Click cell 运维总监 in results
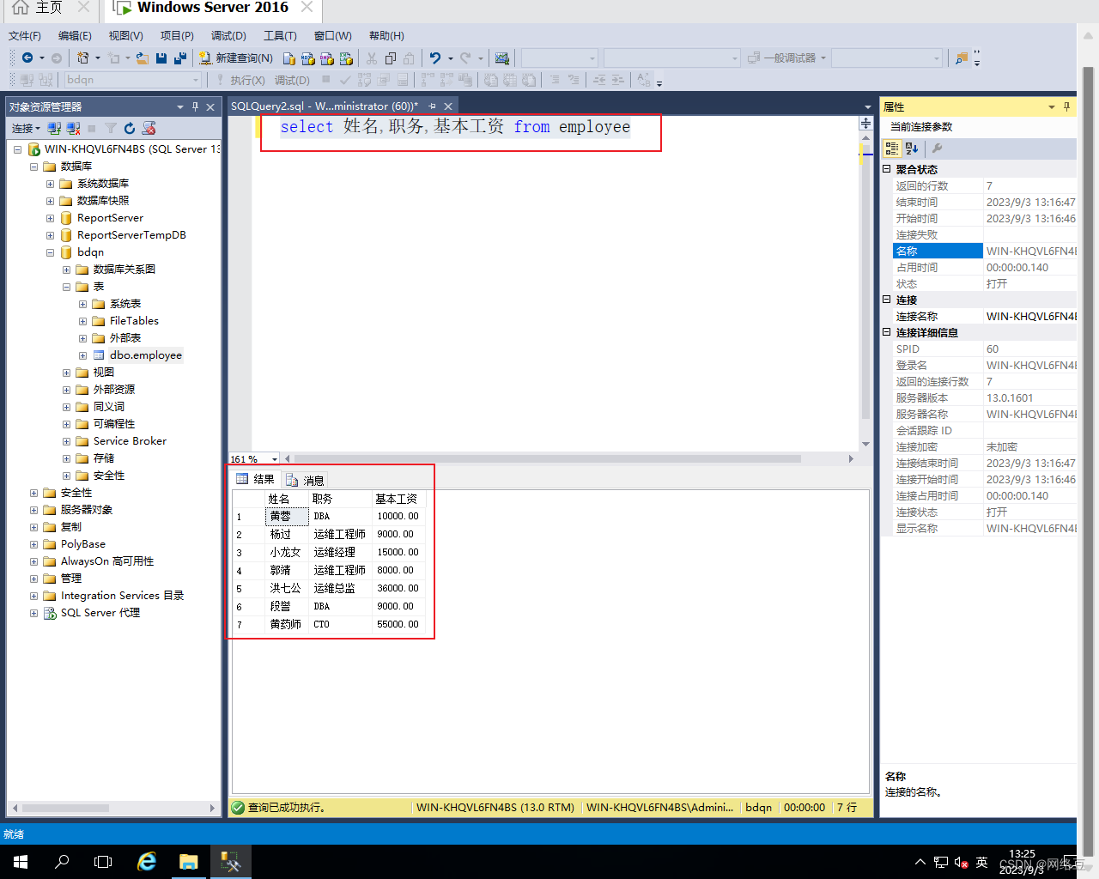The image size is (1099, 879). (341, 588)
